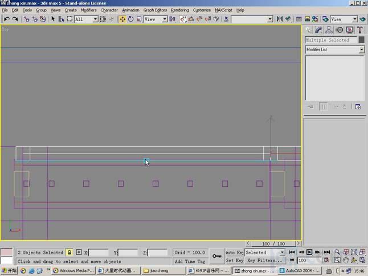
Task: Choose the Select Object arrow tool
Action: [53, 19]
